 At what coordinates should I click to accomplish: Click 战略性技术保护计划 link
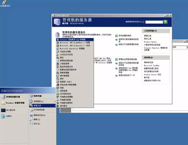[152, 81]
